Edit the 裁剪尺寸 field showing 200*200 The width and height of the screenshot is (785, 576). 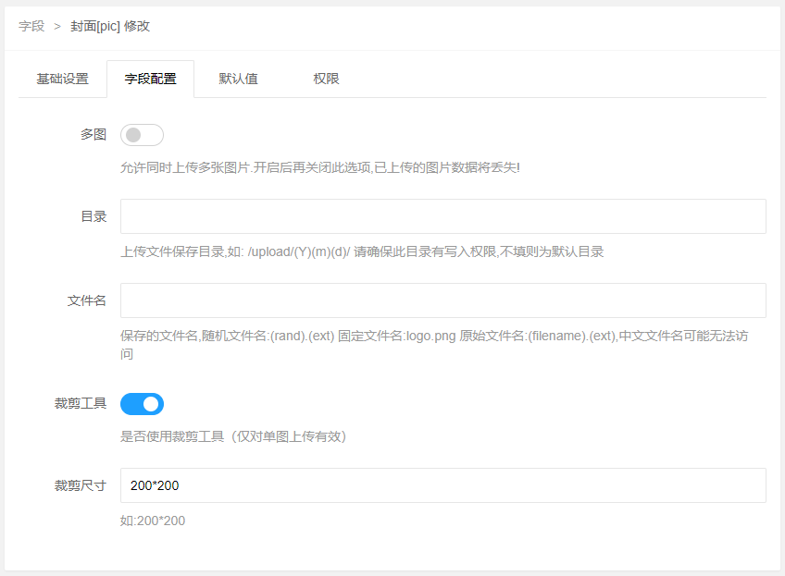(443, 485)
